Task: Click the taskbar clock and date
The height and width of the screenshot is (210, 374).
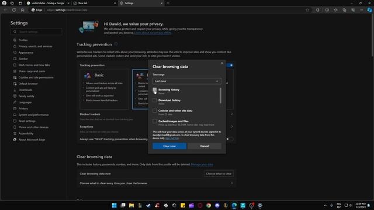Action: tap(361, 205)
